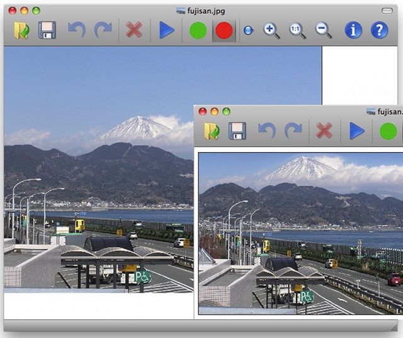Undo arrow in the front window toolbar

[x=267, y=131]
